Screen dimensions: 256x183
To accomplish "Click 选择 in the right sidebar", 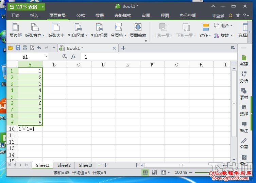I will click(x=244, y=110).
